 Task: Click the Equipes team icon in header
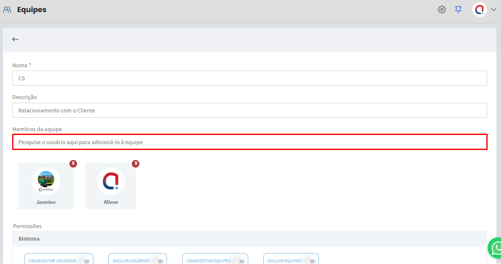7,10
